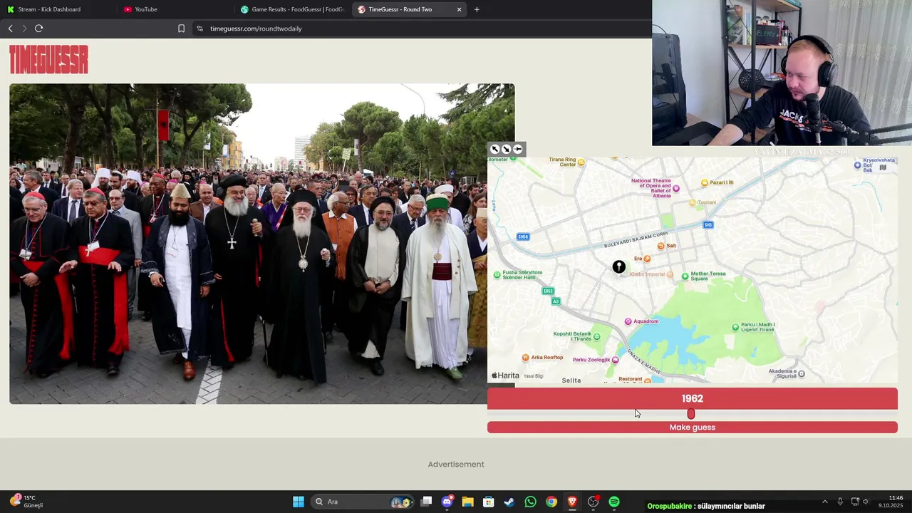The height and width of the screenshot is (513, 912).
Task: Click the procession photo
Action: tap(261, 244)
